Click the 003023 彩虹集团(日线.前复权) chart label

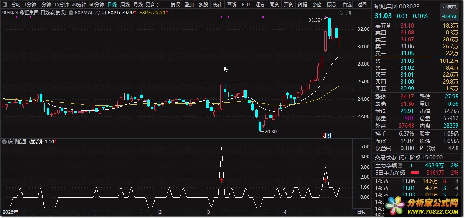point(35,12)
